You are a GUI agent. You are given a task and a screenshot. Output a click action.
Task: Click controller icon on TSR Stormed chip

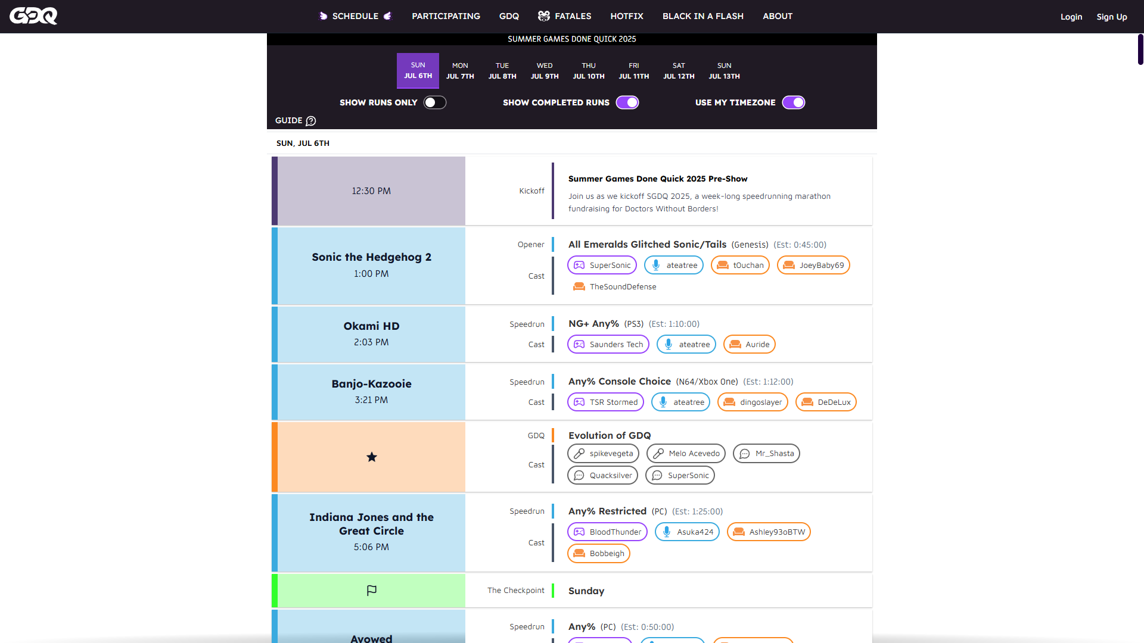click(579, 402)
